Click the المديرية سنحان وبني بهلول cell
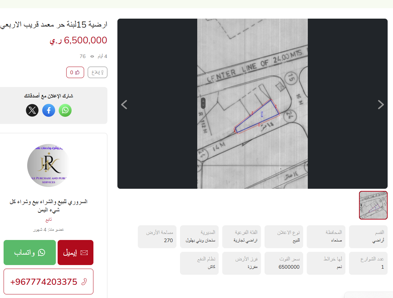The image size is (393, 298). [199, 236]
